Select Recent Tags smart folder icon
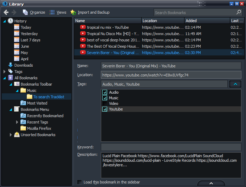This screenshot has height=187, width=246. point(23,122)
